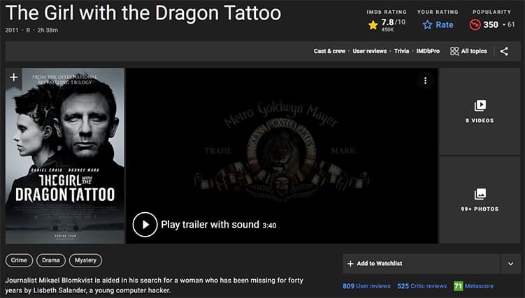The width and height of the screenshot is (525, 298).
Task: Click the 99+ PHOTOS label
Action: click(x=480, y=209)
